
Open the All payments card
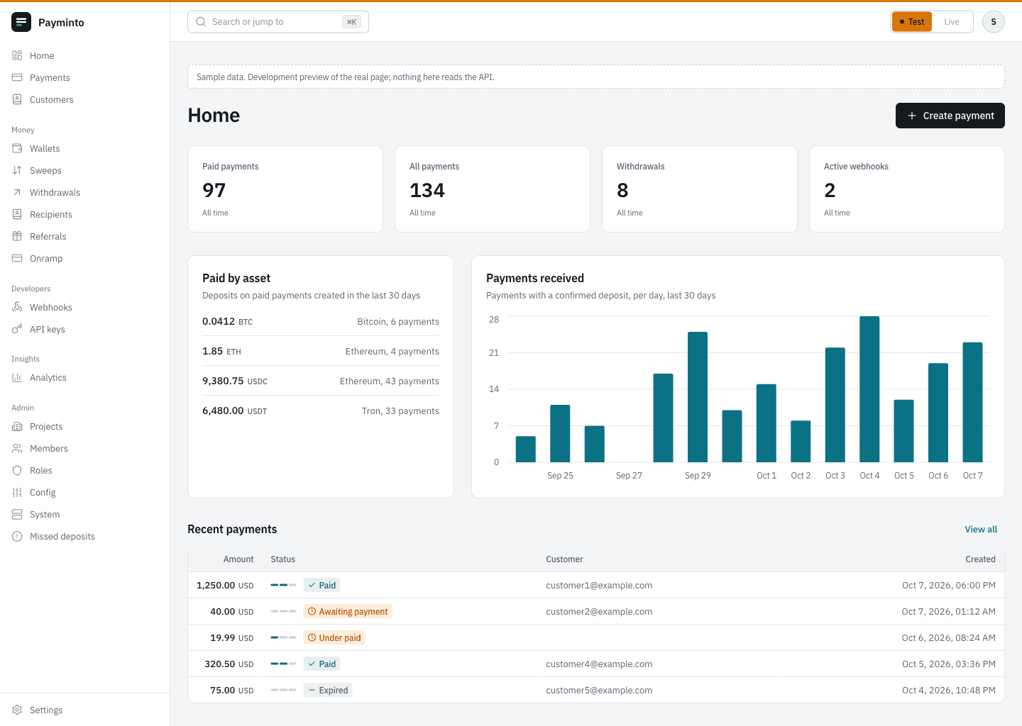[x=493, y=189]
